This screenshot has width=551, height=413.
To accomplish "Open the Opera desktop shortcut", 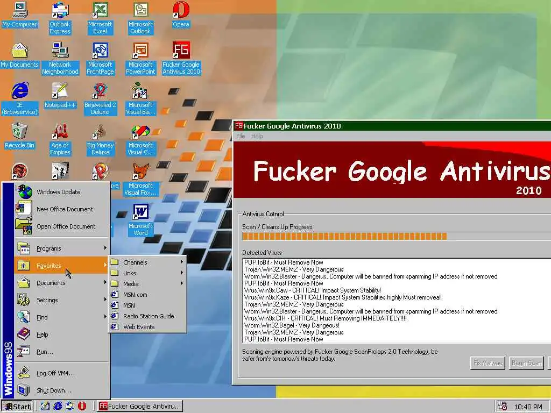I will click(181, 15).
